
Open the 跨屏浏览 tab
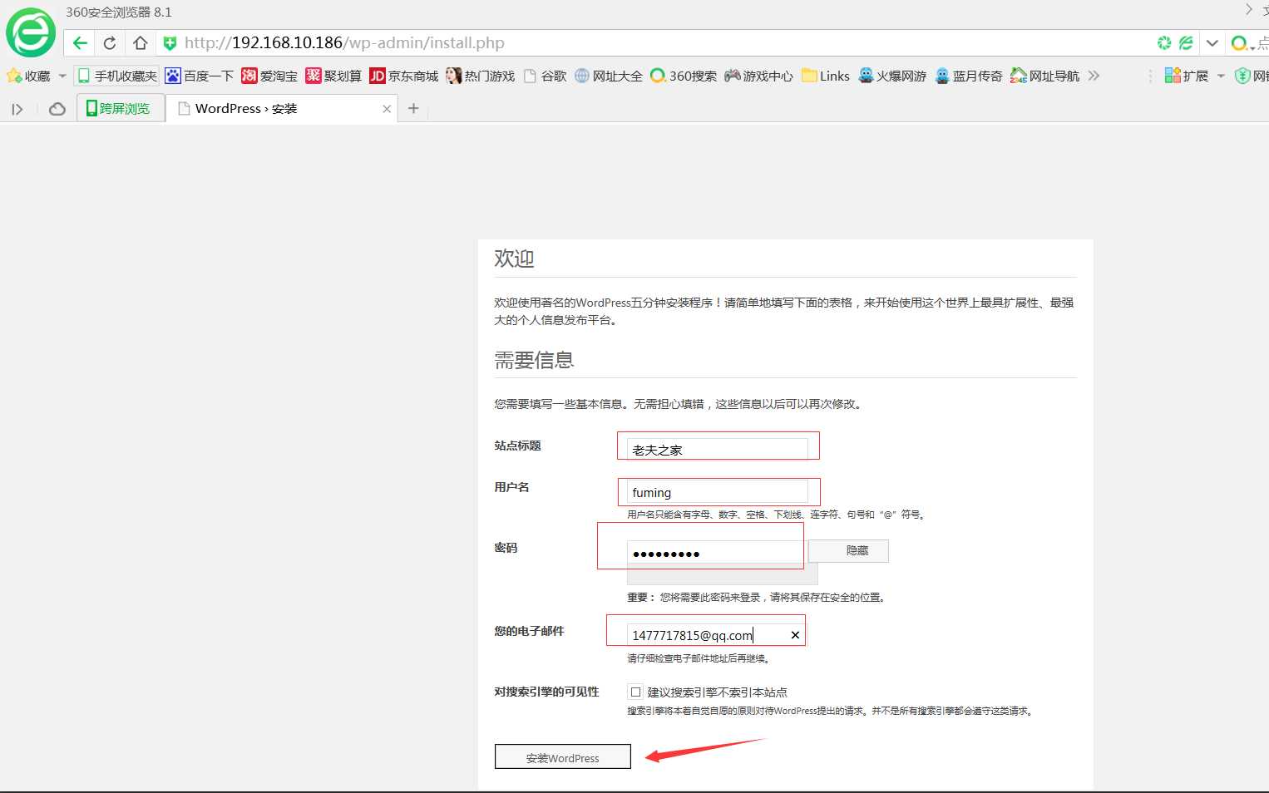click(119, 108)
